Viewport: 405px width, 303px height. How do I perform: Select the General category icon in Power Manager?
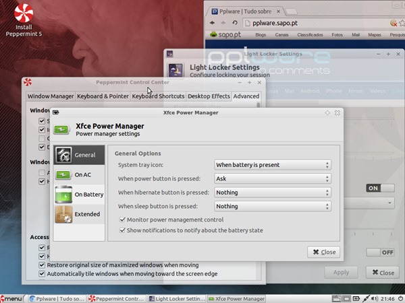point(63,155)
